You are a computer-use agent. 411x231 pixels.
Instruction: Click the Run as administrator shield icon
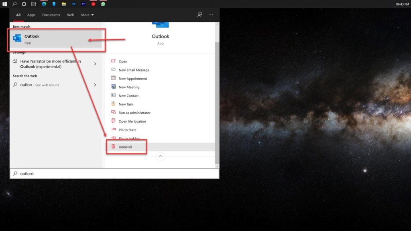113,112
